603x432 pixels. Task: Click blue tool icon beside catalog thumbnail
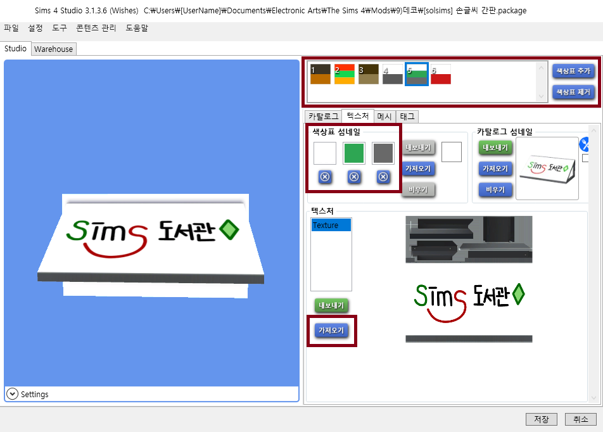(x=584, y=144)
